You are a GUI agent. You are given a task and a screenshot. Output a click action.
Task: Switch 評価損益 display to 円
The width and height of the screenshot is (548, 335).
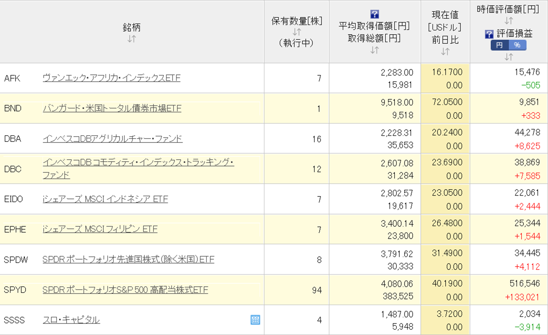pyautogui.click(x=500, y=45)
